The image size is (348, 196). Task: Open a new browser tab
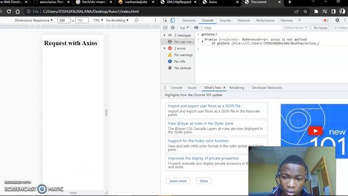click(290, 2)
